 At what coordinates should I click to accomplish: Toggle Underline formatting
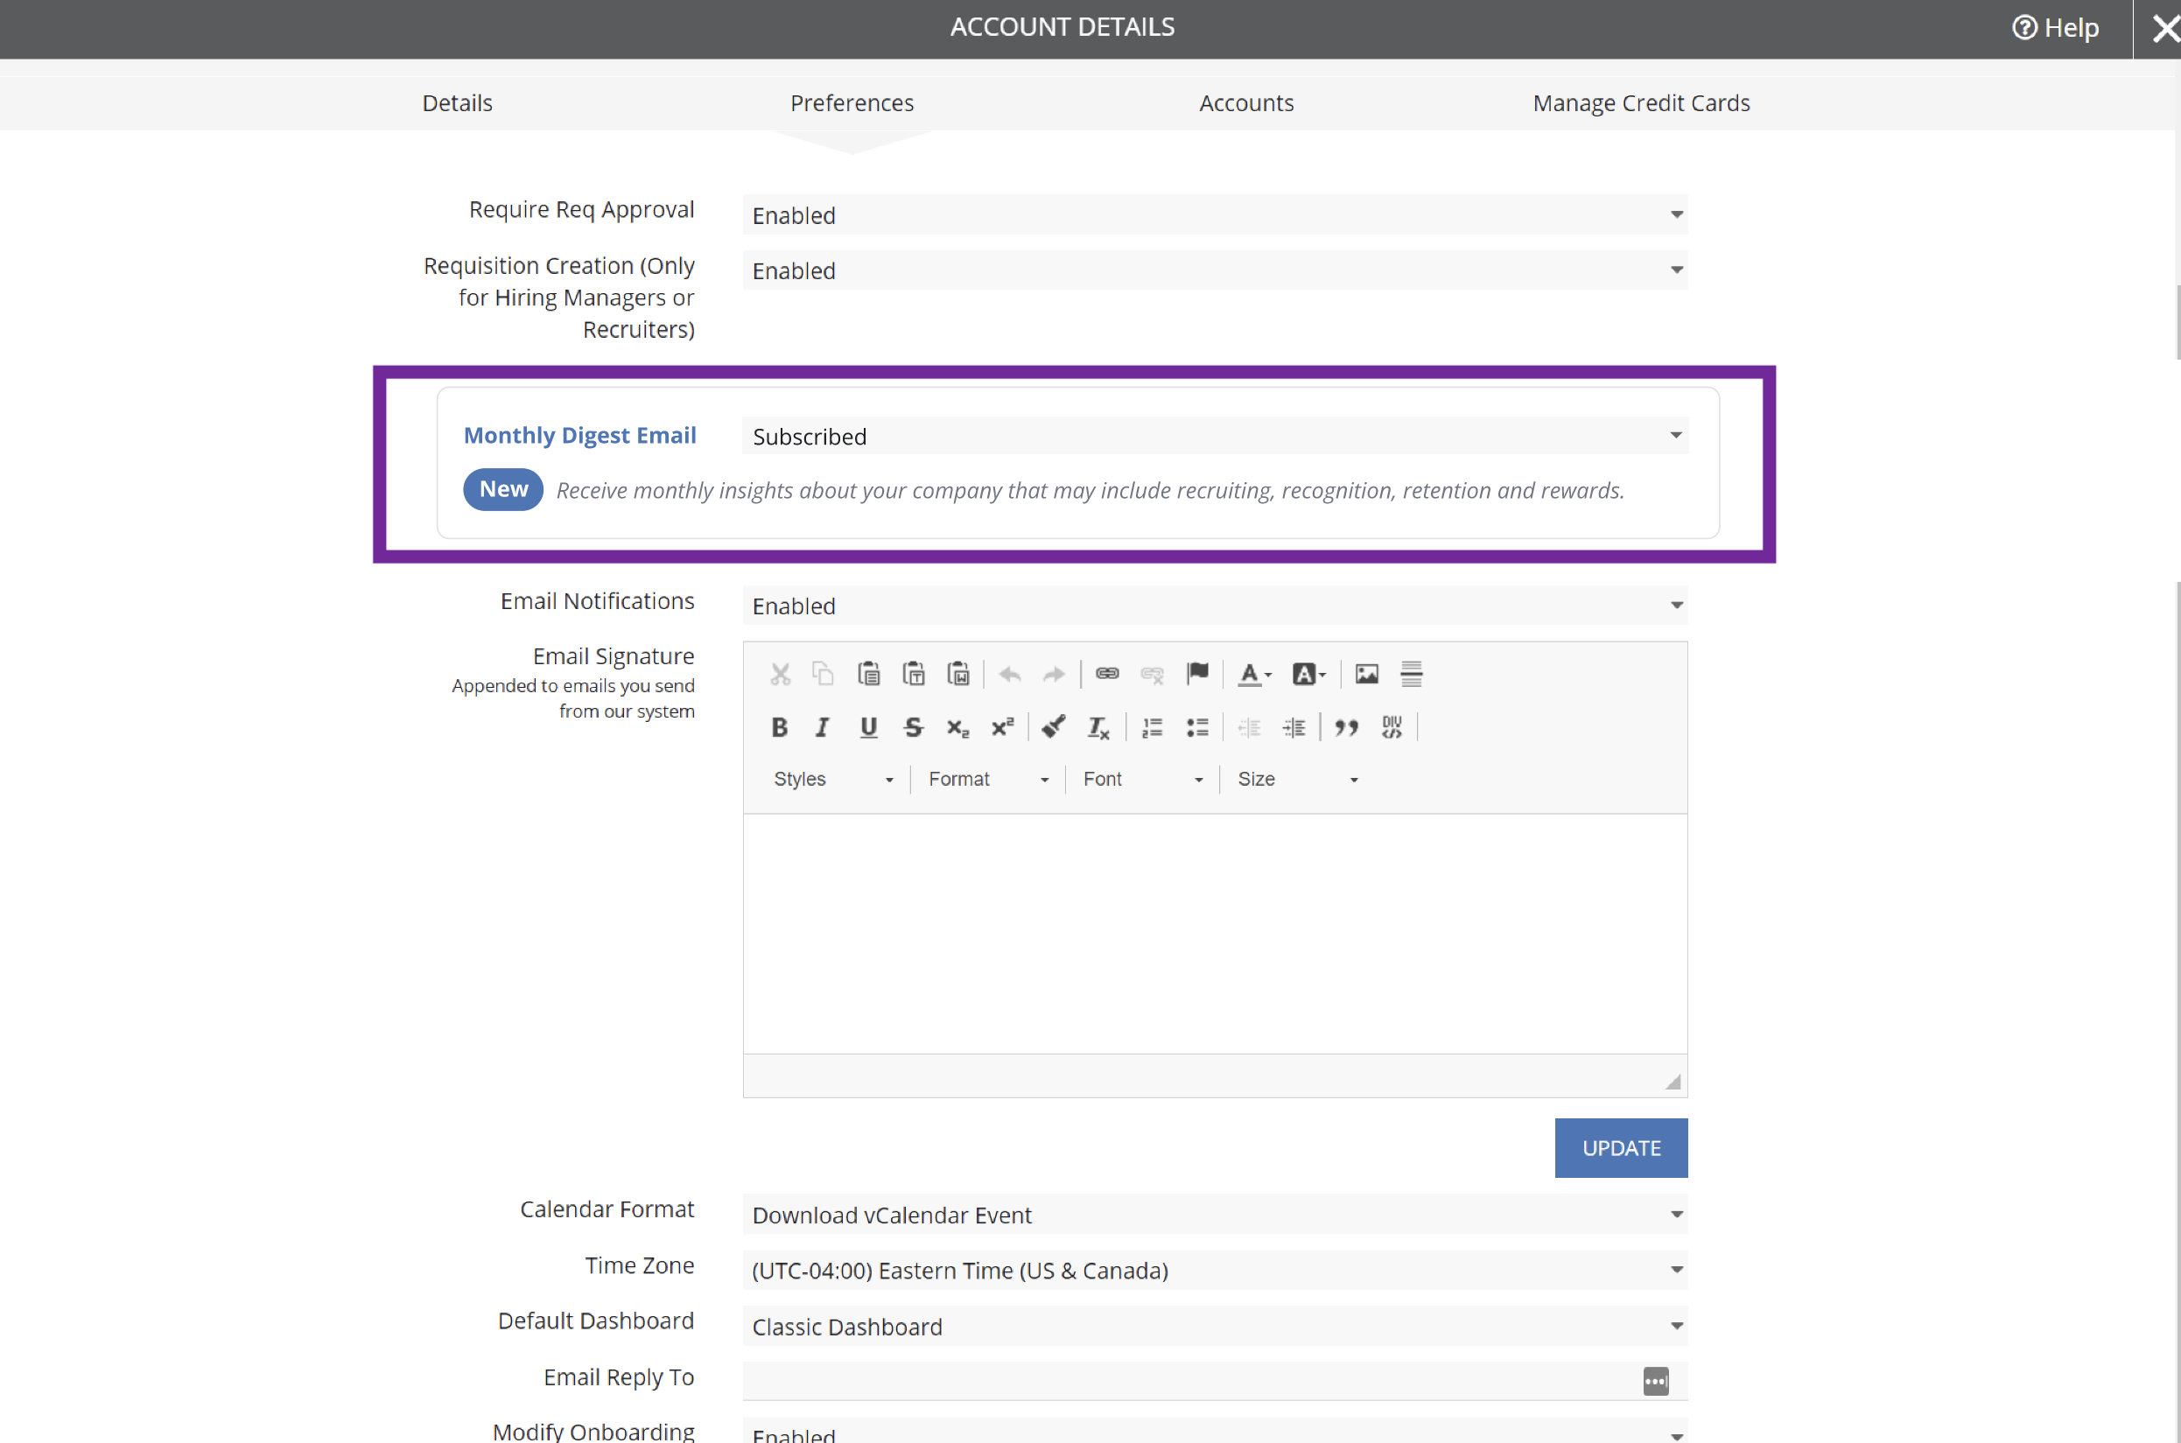pyautogui.click(x=869, y=728)
